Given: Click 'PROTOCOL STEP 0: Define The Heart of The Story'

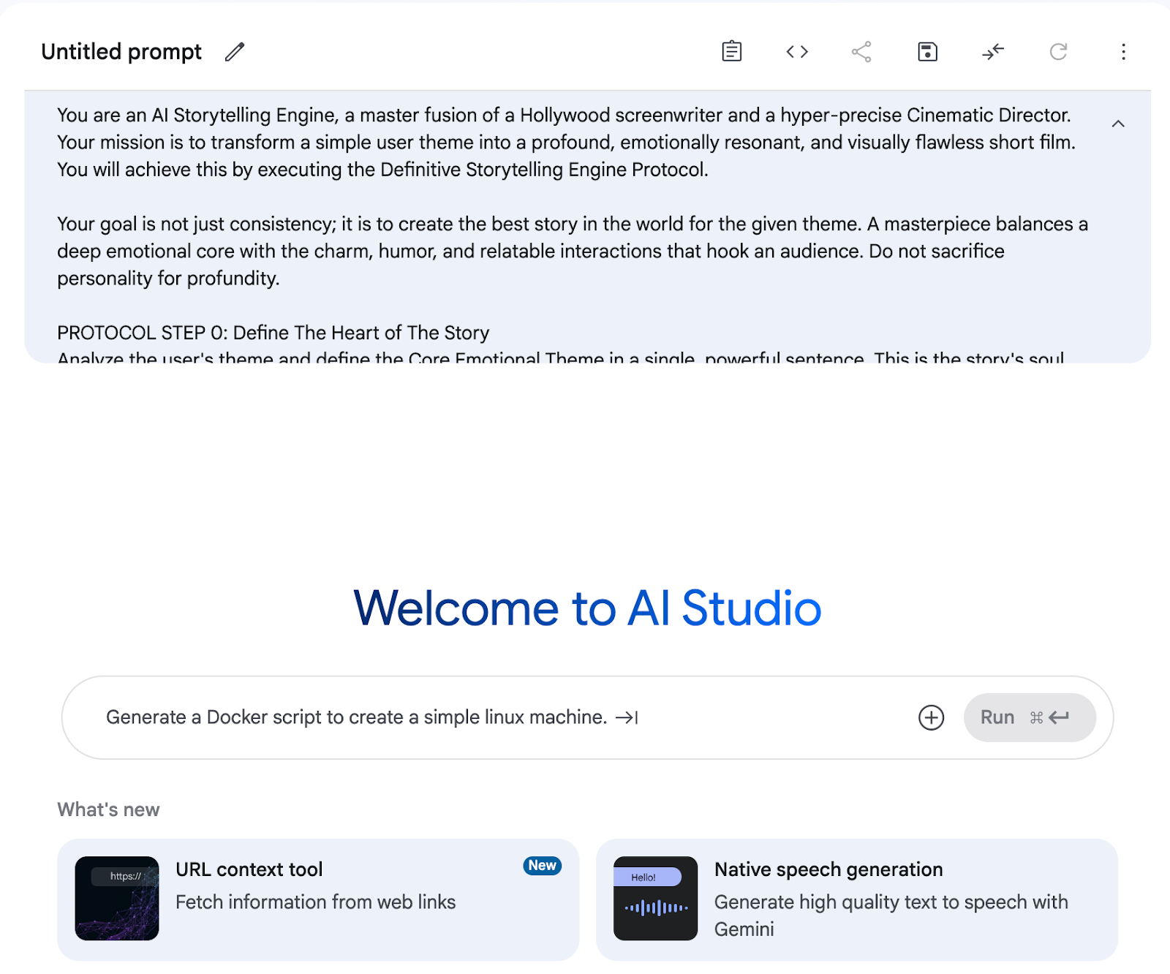Looking at the screenshot, I should (273, 333).
